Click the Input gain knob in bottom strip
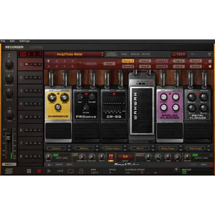The height and width of the screenshot is (215, 215). coord(48,157)
